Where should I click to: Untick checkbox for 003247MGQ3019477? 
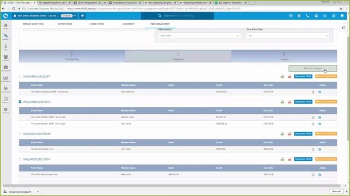pos(20,102)
